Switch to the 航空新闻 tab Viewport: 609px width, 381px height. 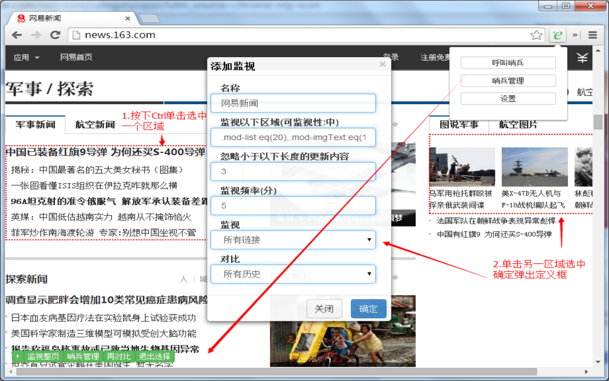coord(95,125)
